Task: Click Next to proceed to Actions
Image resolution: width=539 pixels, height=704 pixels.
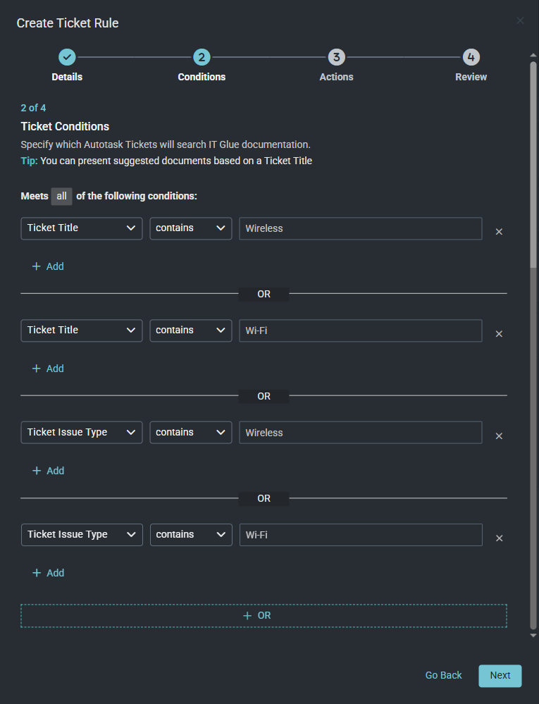Action: [500, 675]
